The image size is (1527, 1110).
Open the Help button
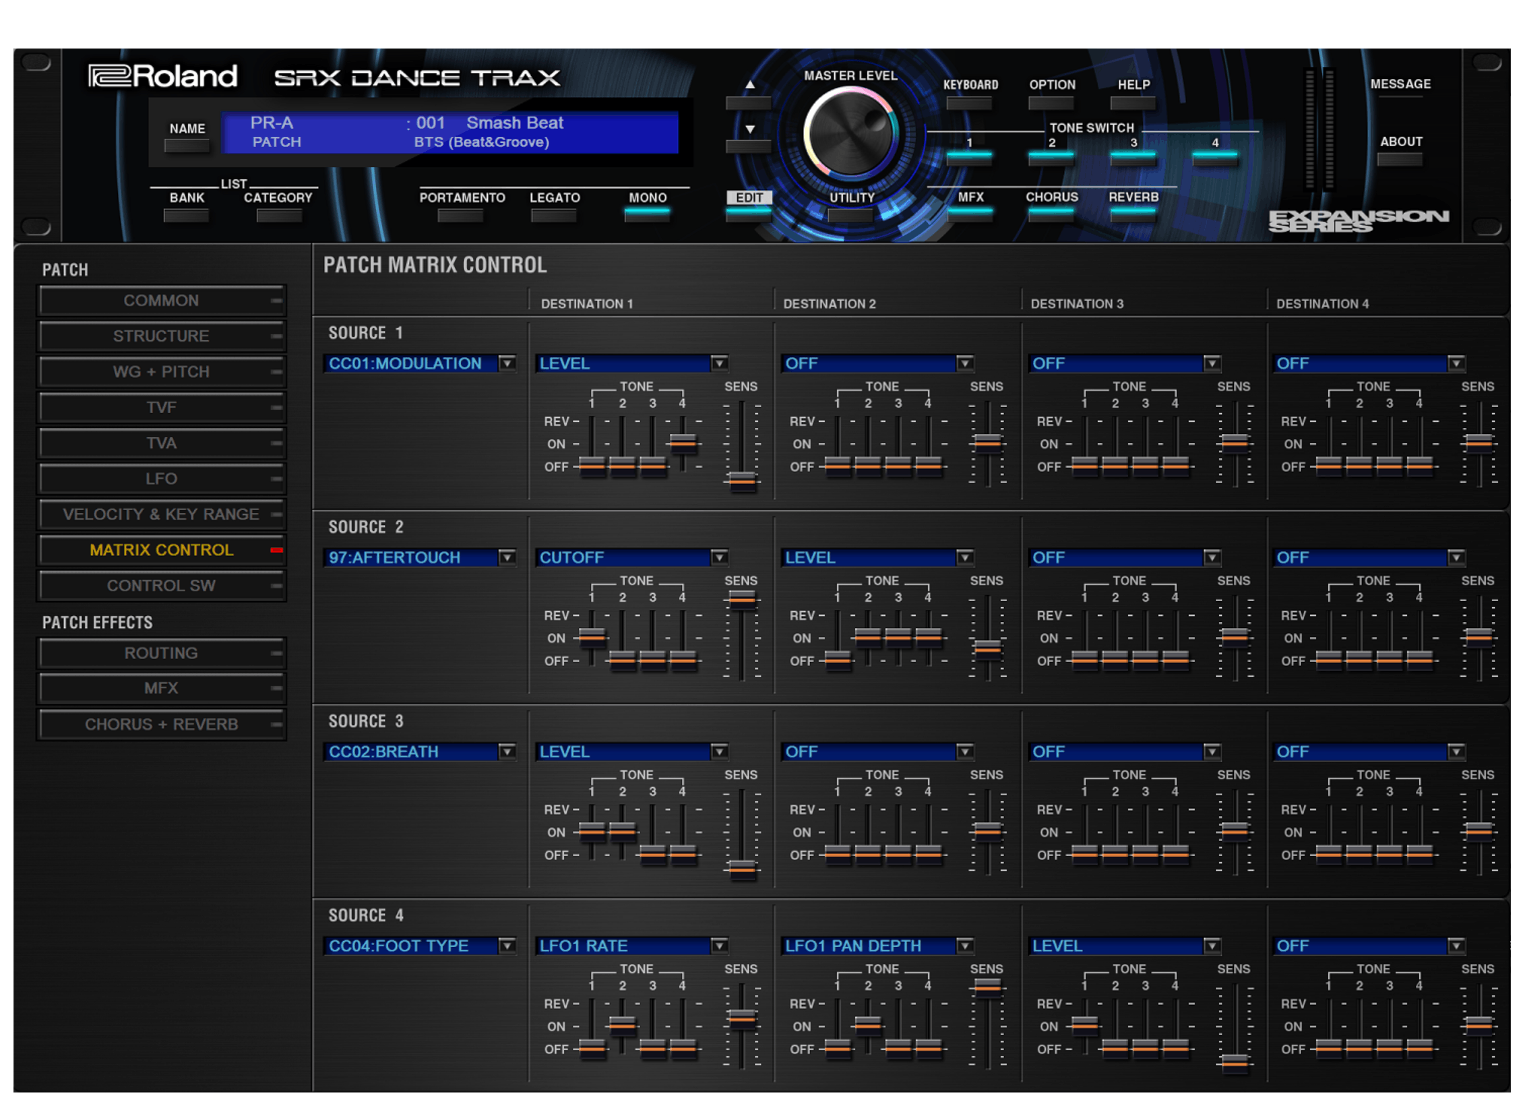pyautogui.click(x=1132, y=103)
